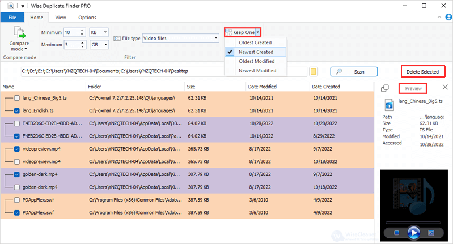Close the preview pane with X
Viewport: 453px width, 244px height.
pyautogui.click(x=445, y=87)
